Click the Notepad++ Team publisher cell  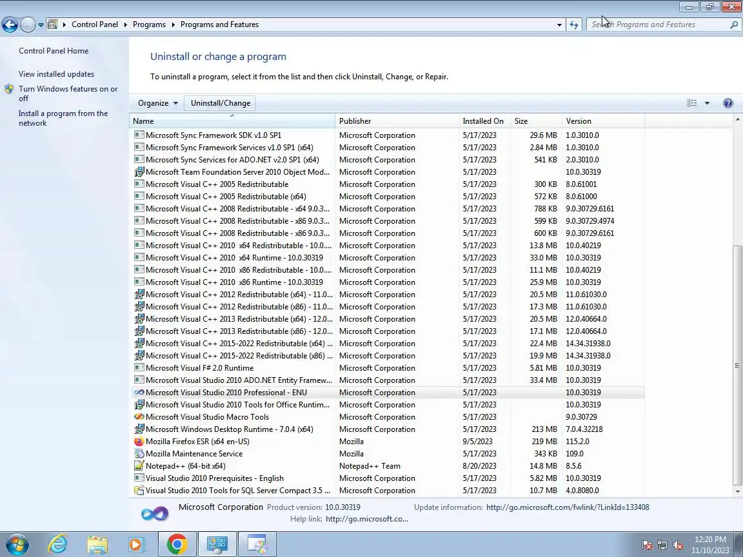click(370, 466)
